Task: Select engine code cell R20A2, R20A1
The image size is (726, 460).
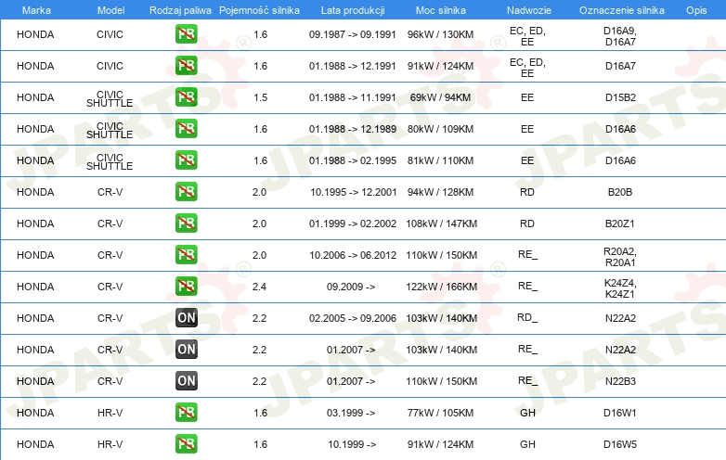Action: pos(620,257)
